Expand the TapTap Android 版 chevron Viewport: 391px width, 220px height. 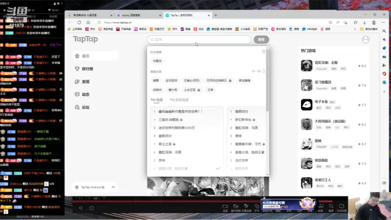click(x=113, y=187)
